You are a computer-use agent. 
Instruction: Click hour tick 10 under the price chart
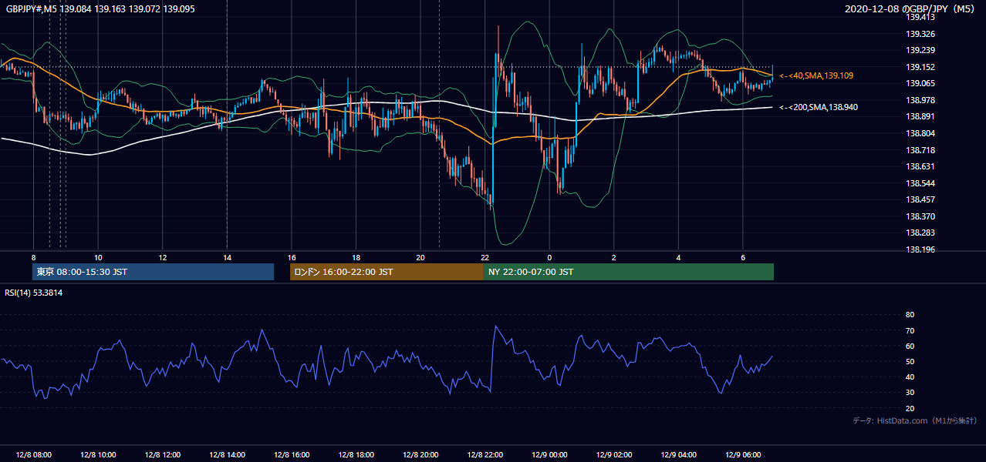98,257
